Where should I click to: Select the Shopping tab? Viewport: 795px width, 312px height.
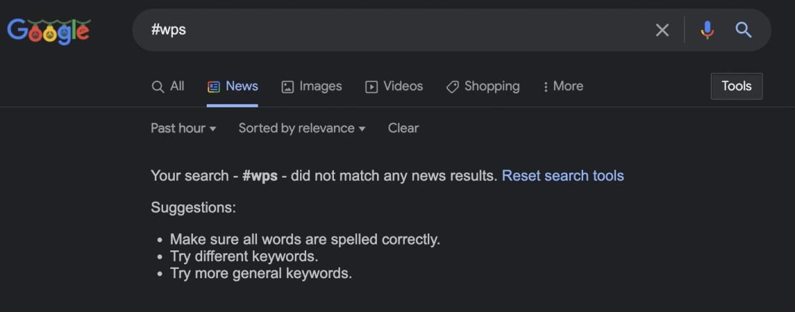[483, 86]
